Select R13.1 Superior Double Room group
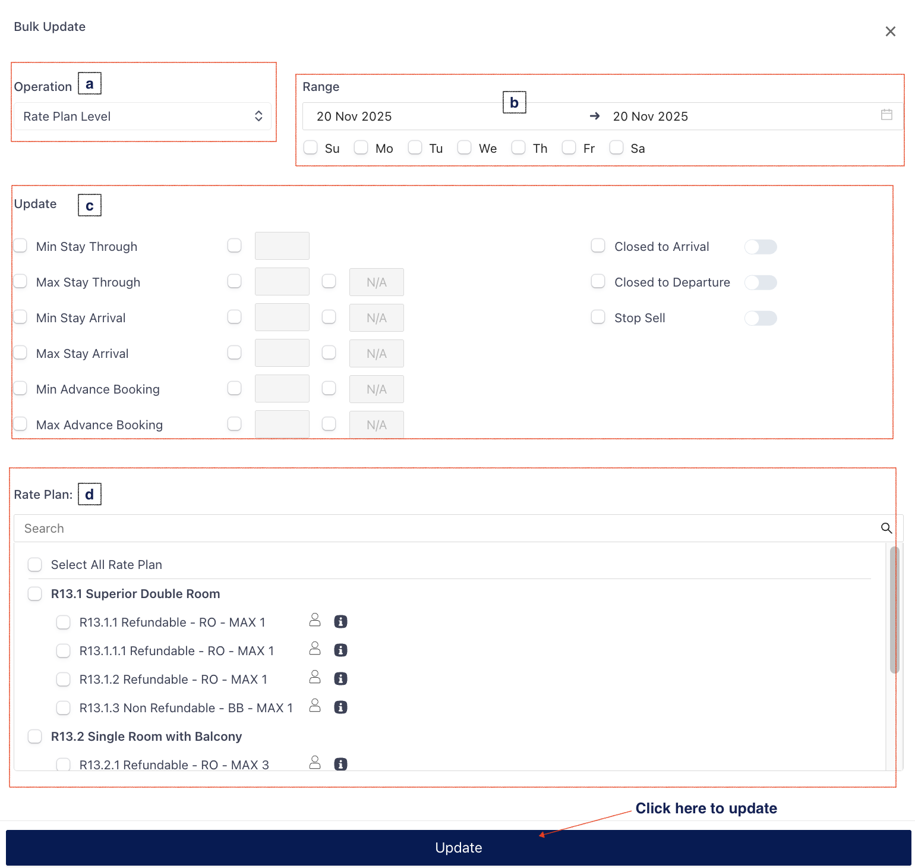915x868 pixels. pyautogui.click(x=35, y=594)
